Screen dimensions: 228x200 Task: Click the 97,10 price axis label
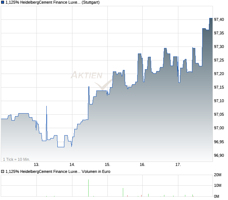[x=219, y=101]
